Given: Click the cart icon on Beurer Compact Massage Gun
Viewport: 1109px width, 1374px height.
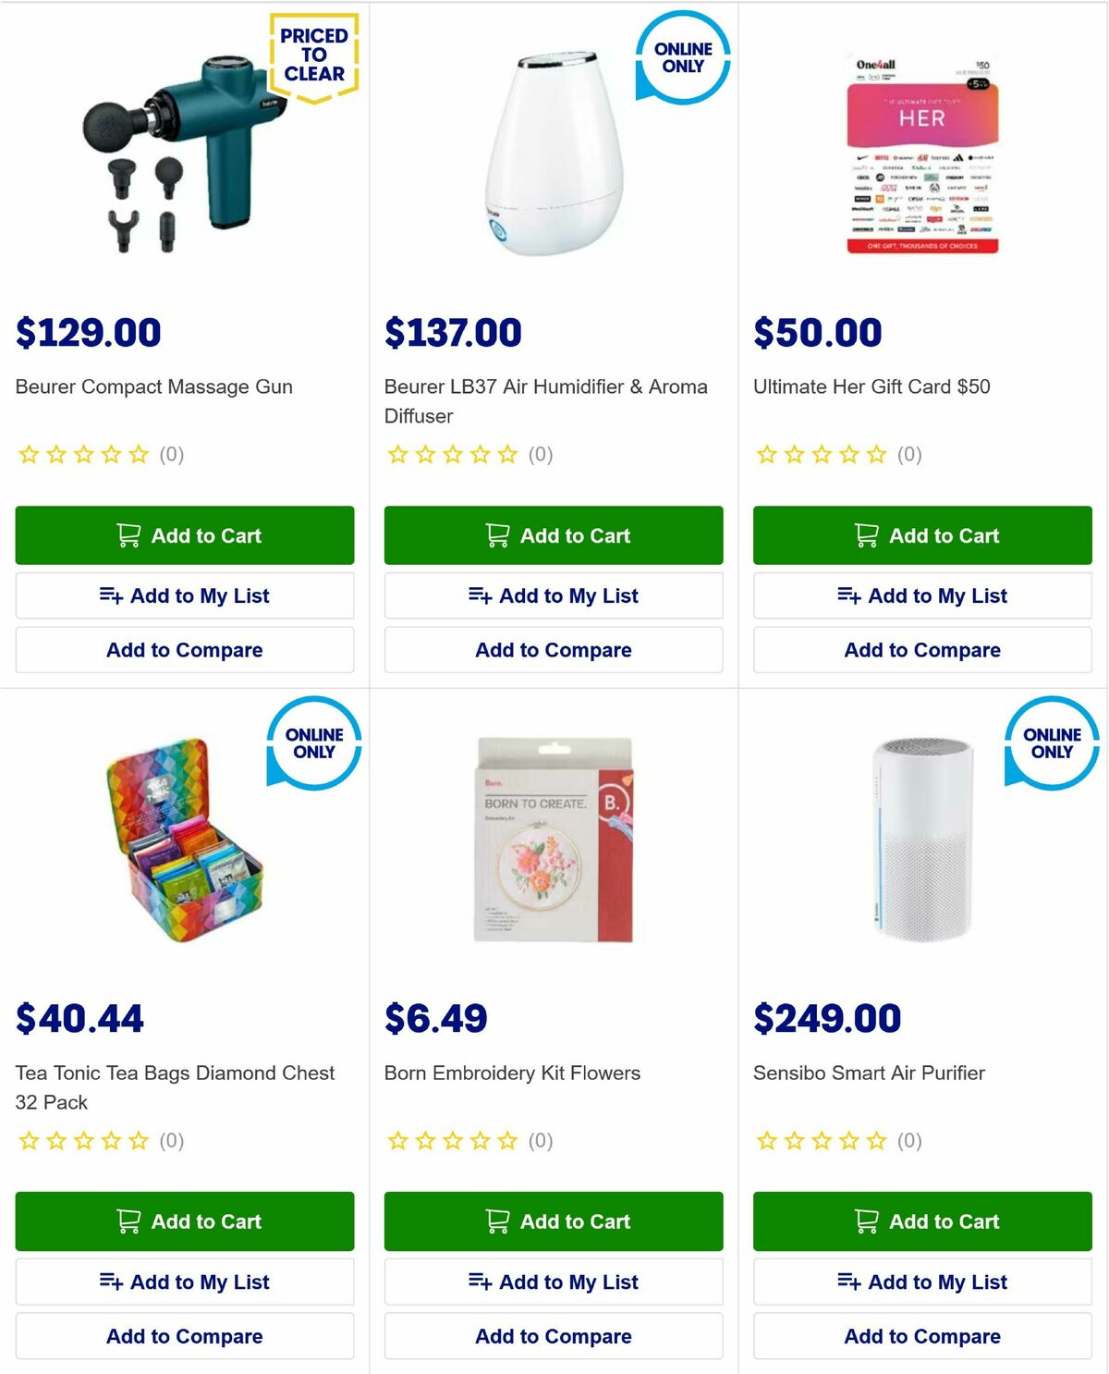Looking at the screenshot, I should 128,535.
